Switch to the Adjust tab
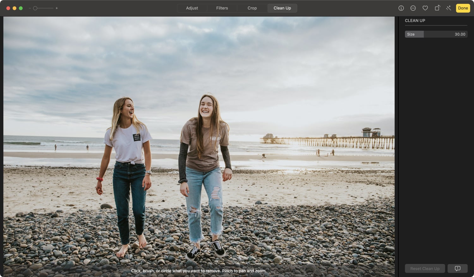 192,8
